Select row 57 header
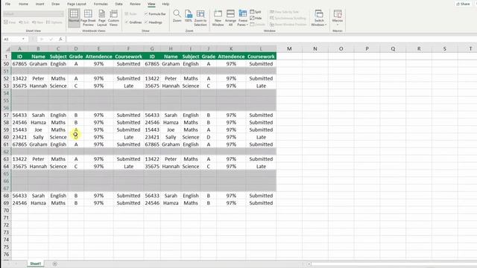 click(x=6, y=115)
